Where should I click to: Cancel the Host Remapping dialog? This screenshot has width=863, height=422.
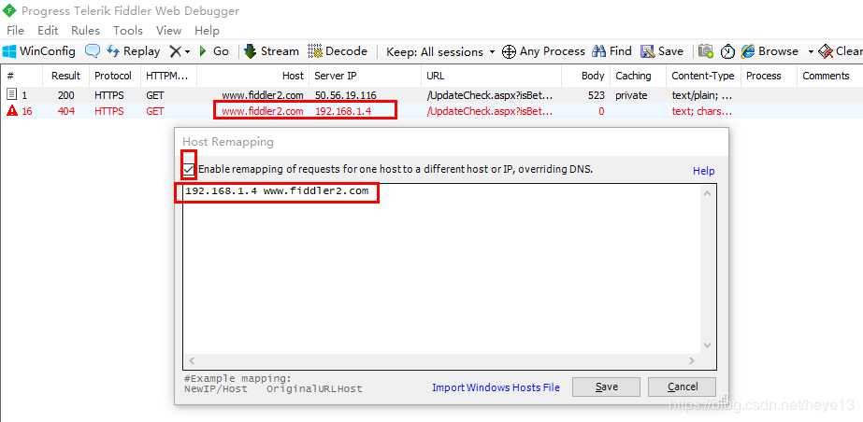pos(682,387)
